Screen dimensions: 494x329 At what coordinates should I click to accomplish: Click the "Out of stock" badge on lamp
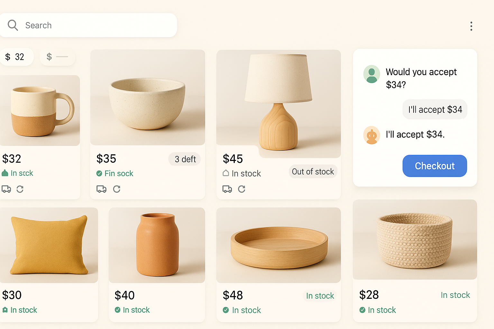[313, 172]
